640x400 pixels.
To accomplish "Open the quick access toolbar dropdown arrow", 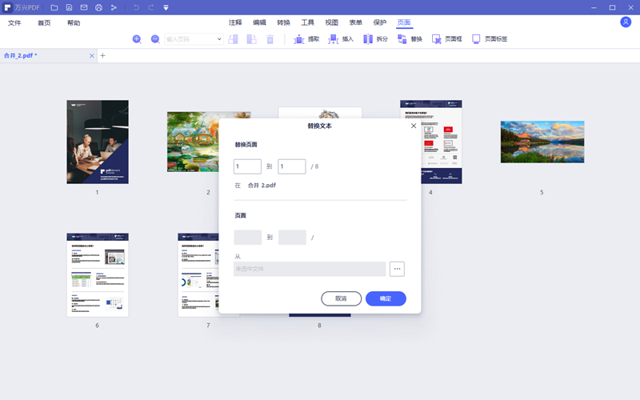I will [x=166, y=7].
